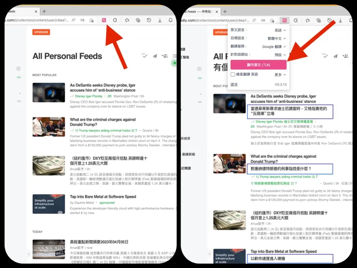Click the built-in translate icon in the left address bar
The width and height of the screenshot is (357, 268).
pyautogui.click(x=82, y=20)
